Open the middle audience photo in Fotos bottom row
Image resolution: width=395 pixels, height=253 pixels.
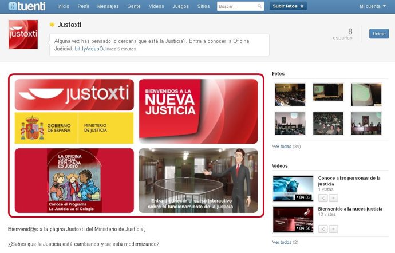tap(328, 123)
